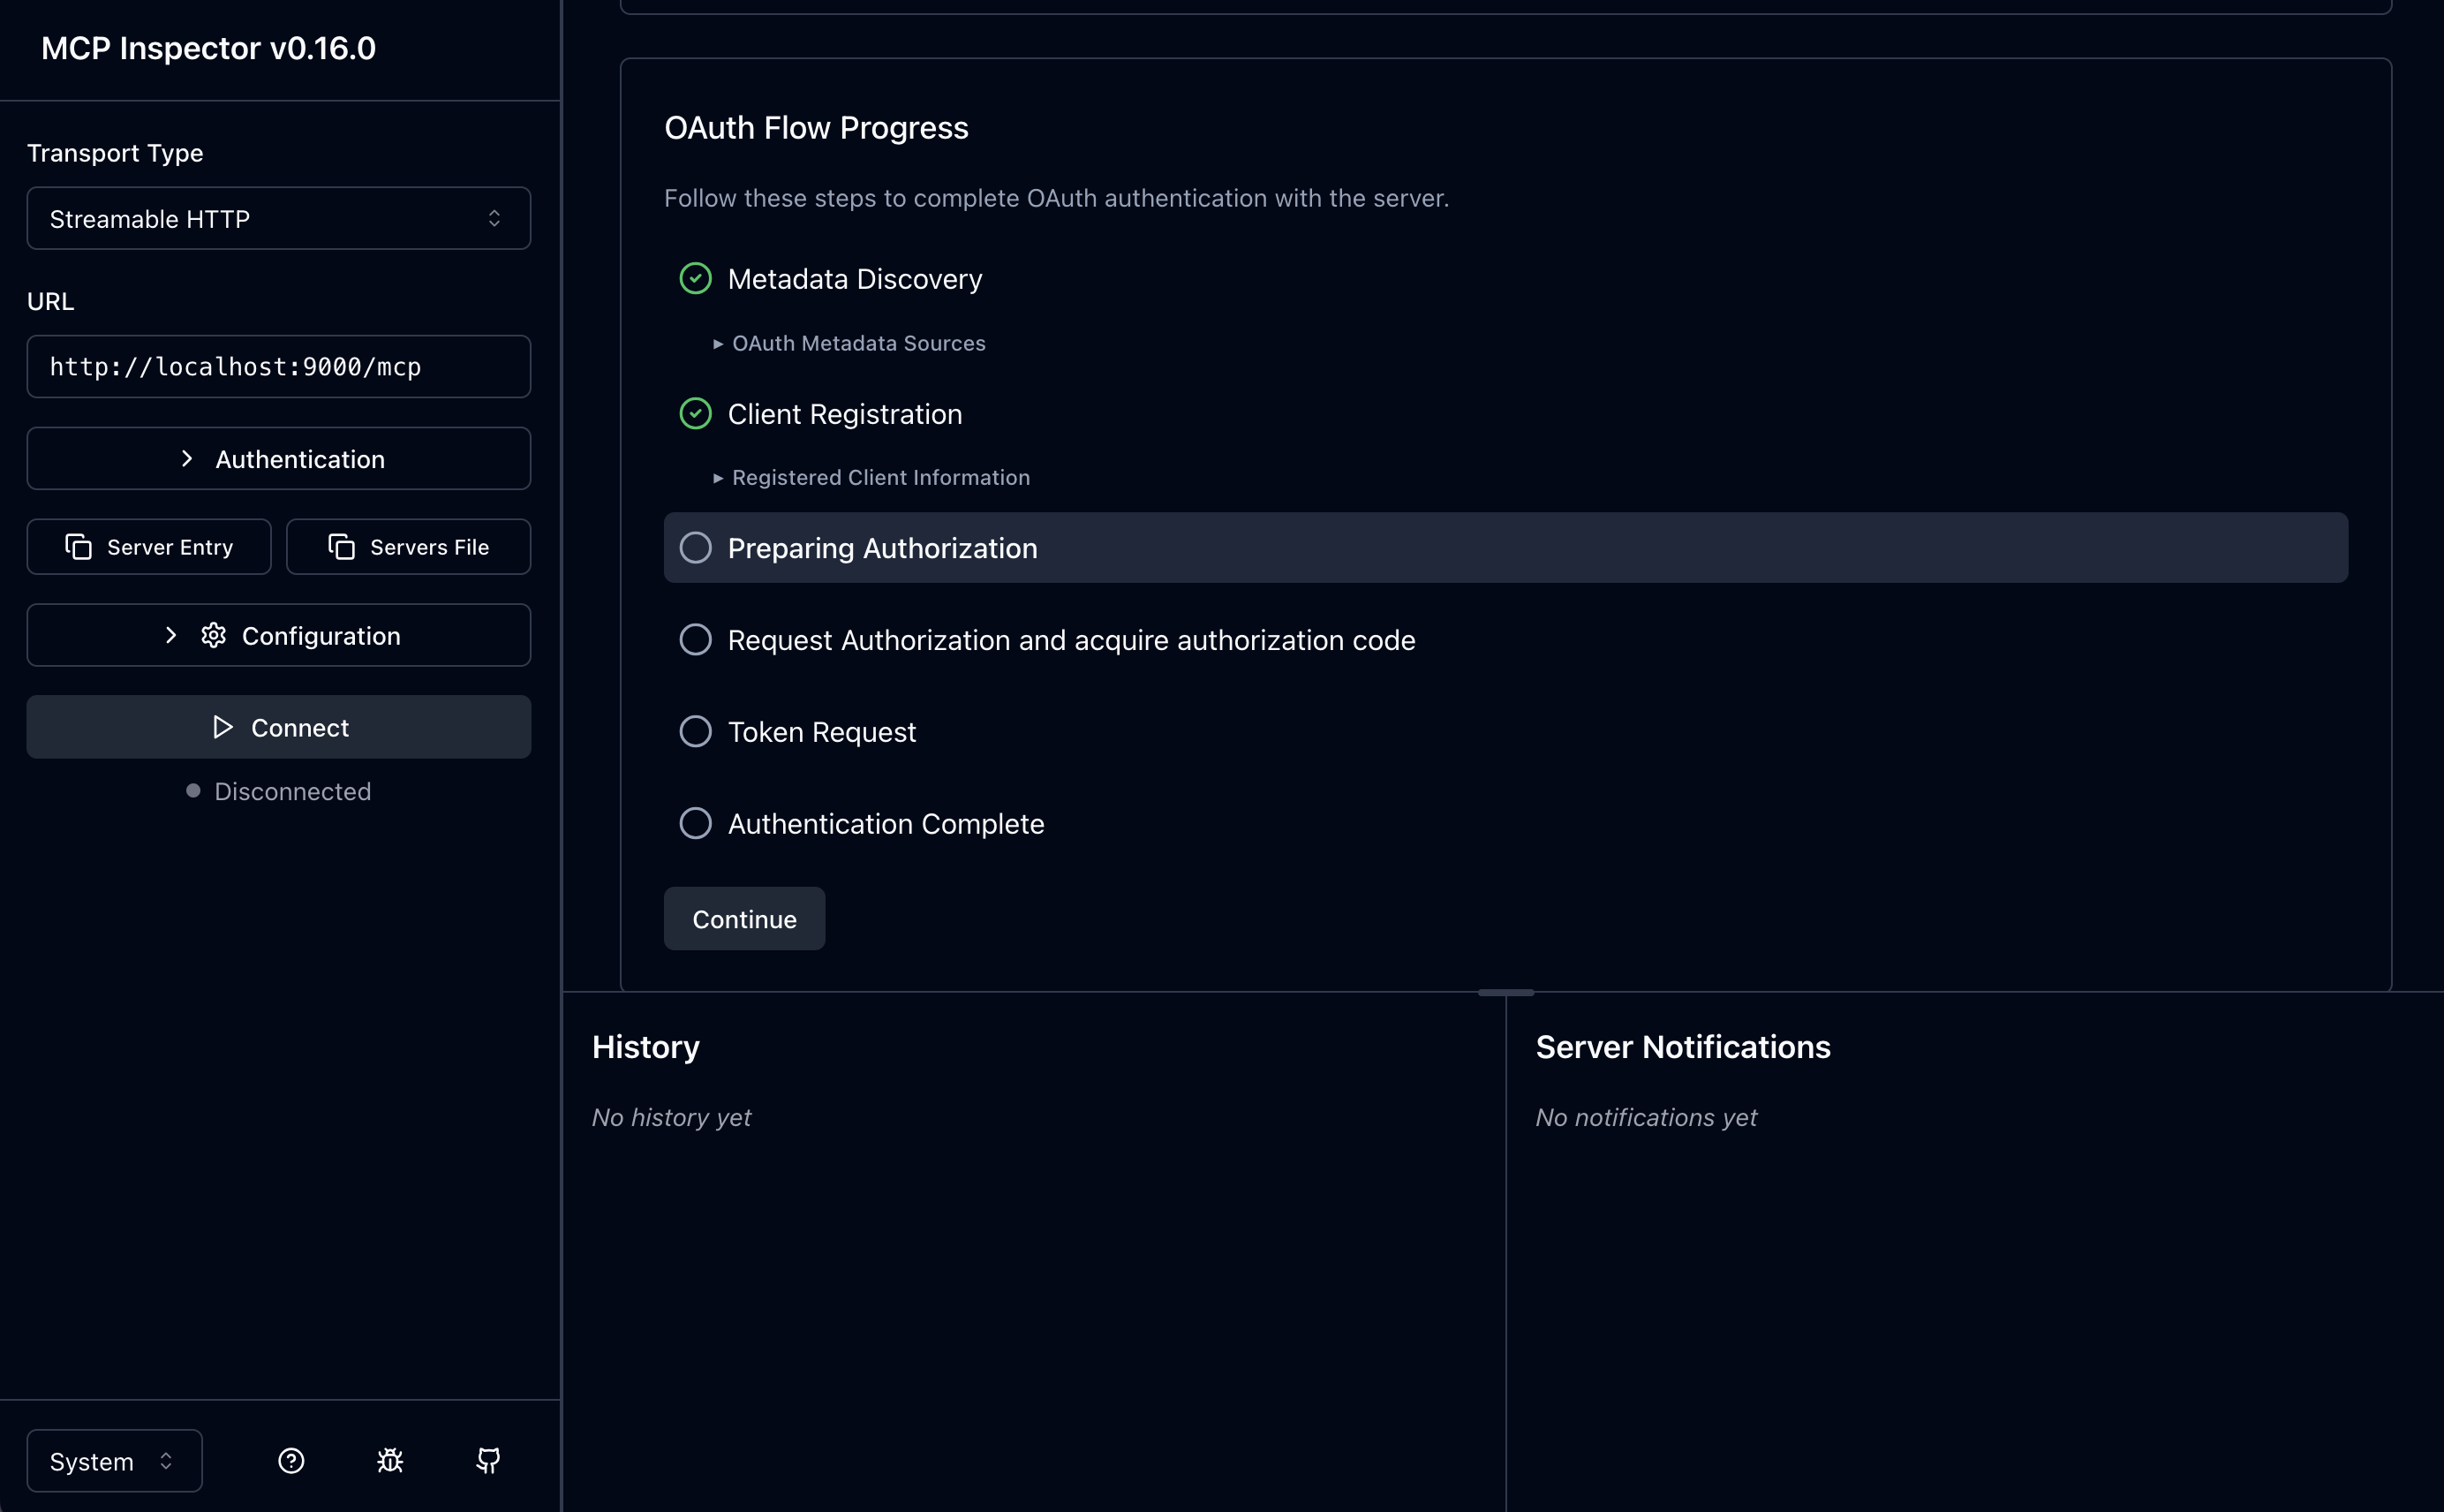Click the Token Request step label

coord(822,732)
